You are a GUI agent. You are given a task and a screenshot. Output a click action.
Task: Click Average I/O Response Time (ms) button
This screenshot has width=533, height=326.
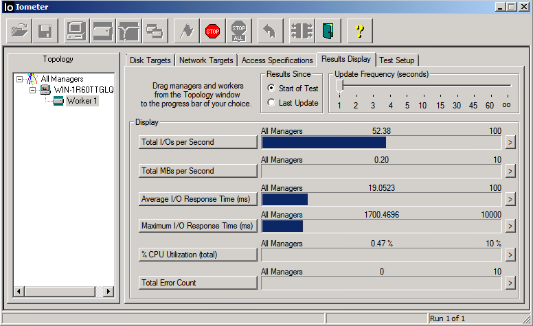click(x=198, y=199)
